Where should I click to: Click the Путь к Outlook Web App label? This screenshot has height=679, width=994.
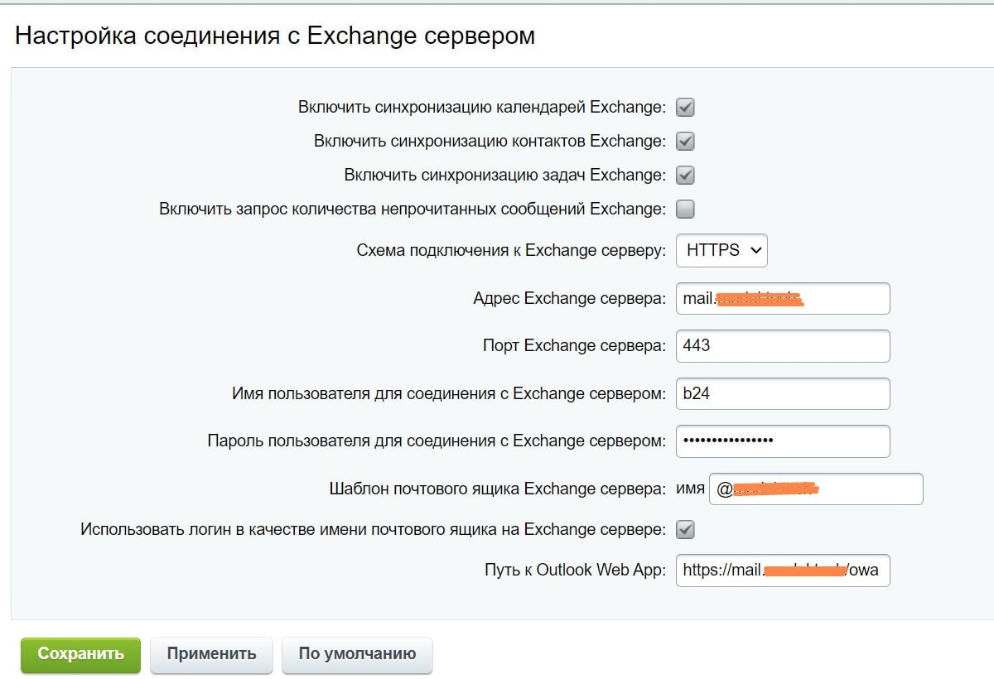click(x=575, y=571)
